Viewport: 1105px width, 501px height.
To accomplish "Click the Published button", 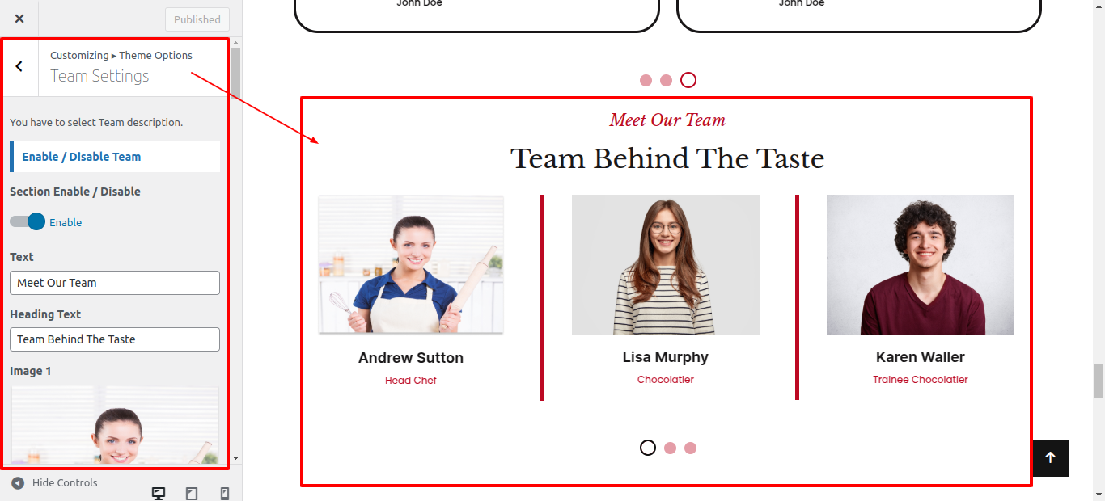I will [x=197, y=19].
